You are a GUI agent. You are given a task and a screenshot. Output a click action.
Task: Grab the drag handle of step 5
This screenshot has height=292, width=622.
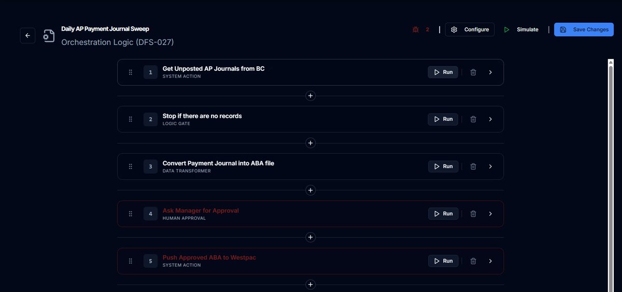131,261
